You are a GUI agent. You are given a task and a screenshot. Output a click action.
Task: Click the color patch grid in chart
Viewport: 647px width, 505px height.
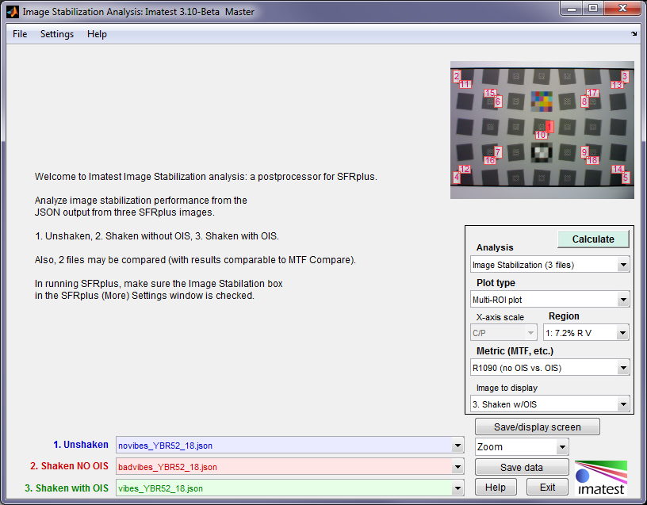542,99
